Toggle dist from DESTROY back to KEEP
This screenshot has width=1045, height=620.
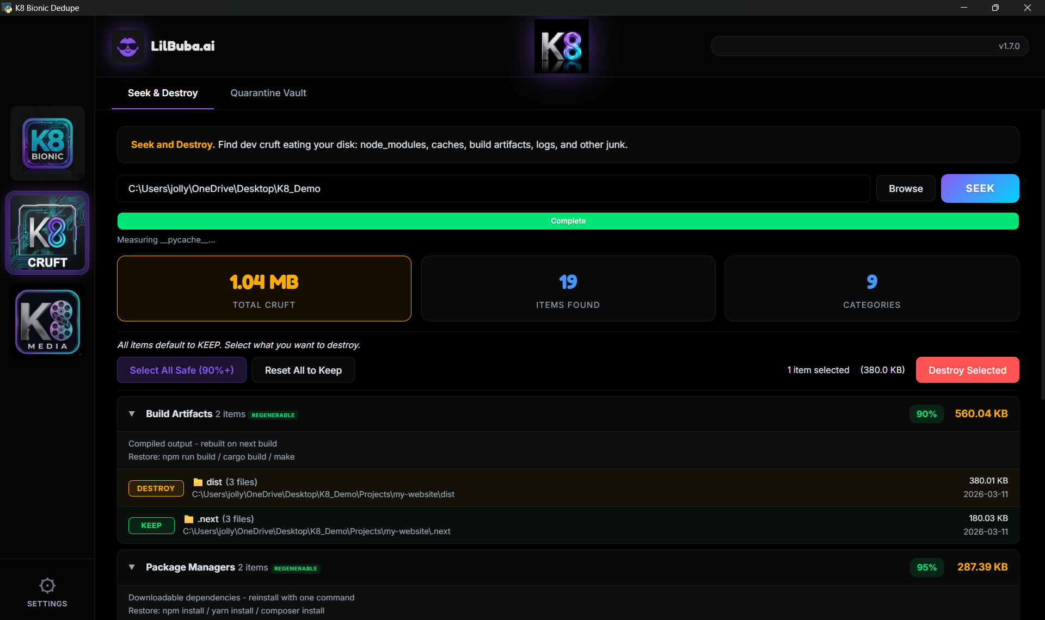[156, 488]
